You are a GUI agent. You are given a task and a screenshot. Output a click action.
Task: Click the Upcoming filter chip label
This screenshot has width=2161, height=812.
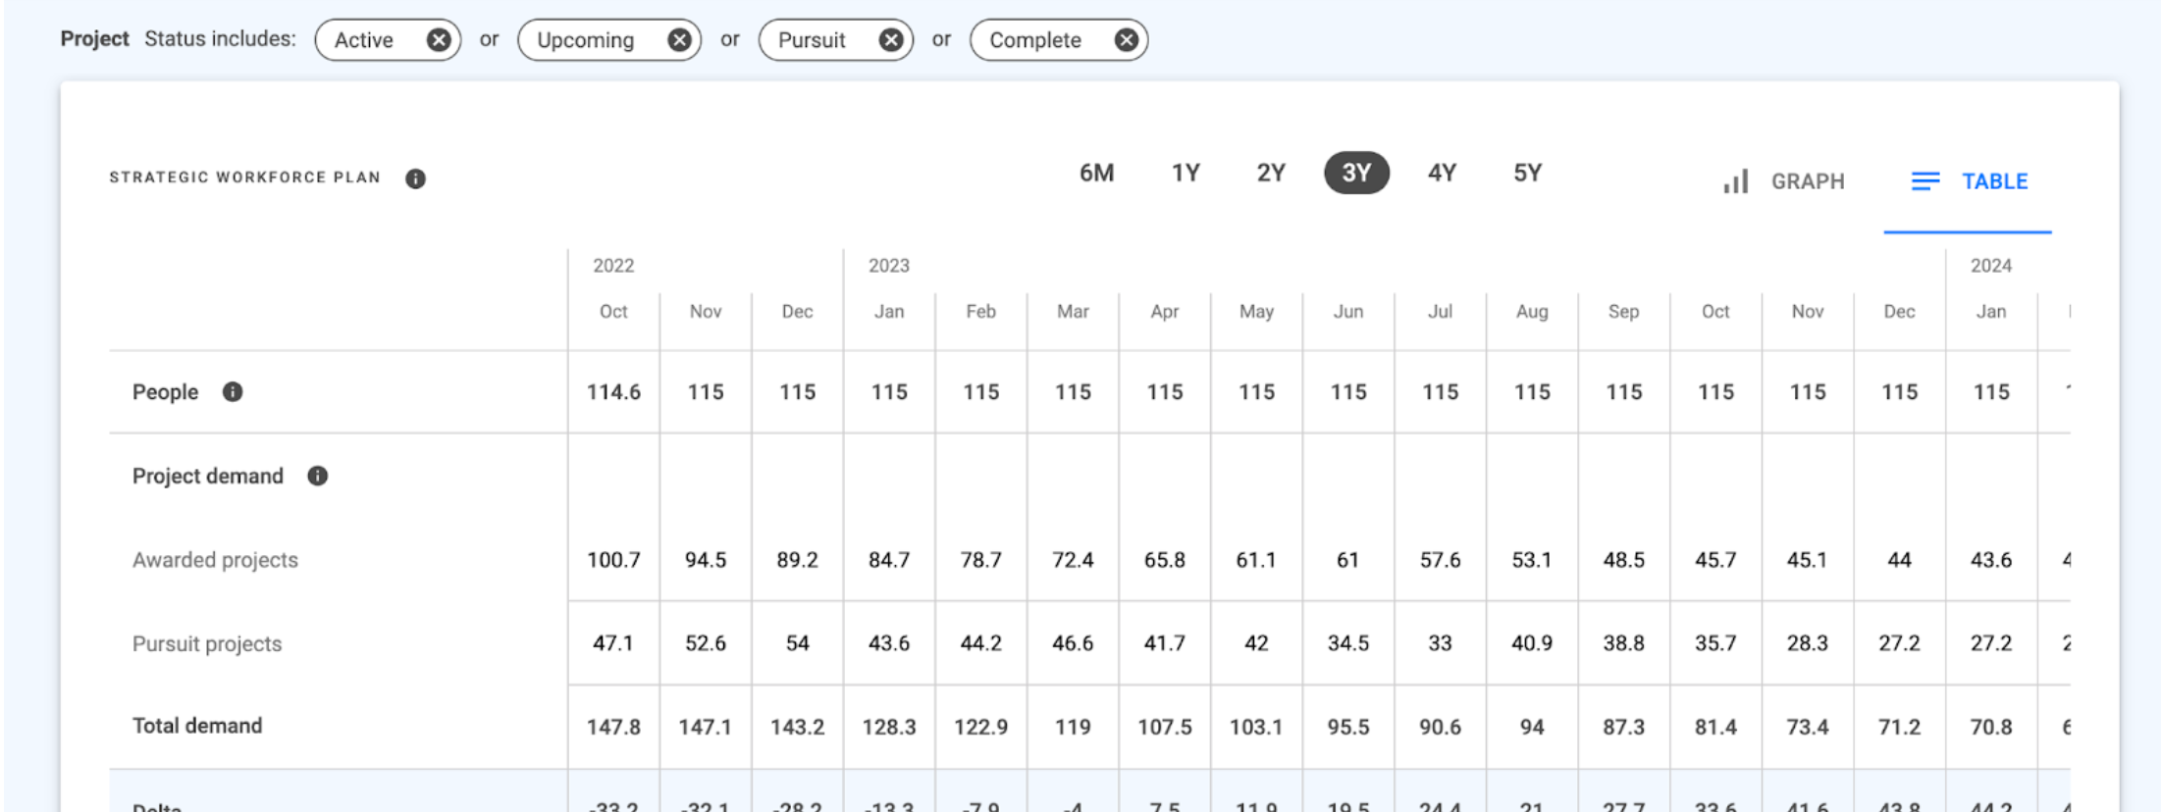click(586, 40)
